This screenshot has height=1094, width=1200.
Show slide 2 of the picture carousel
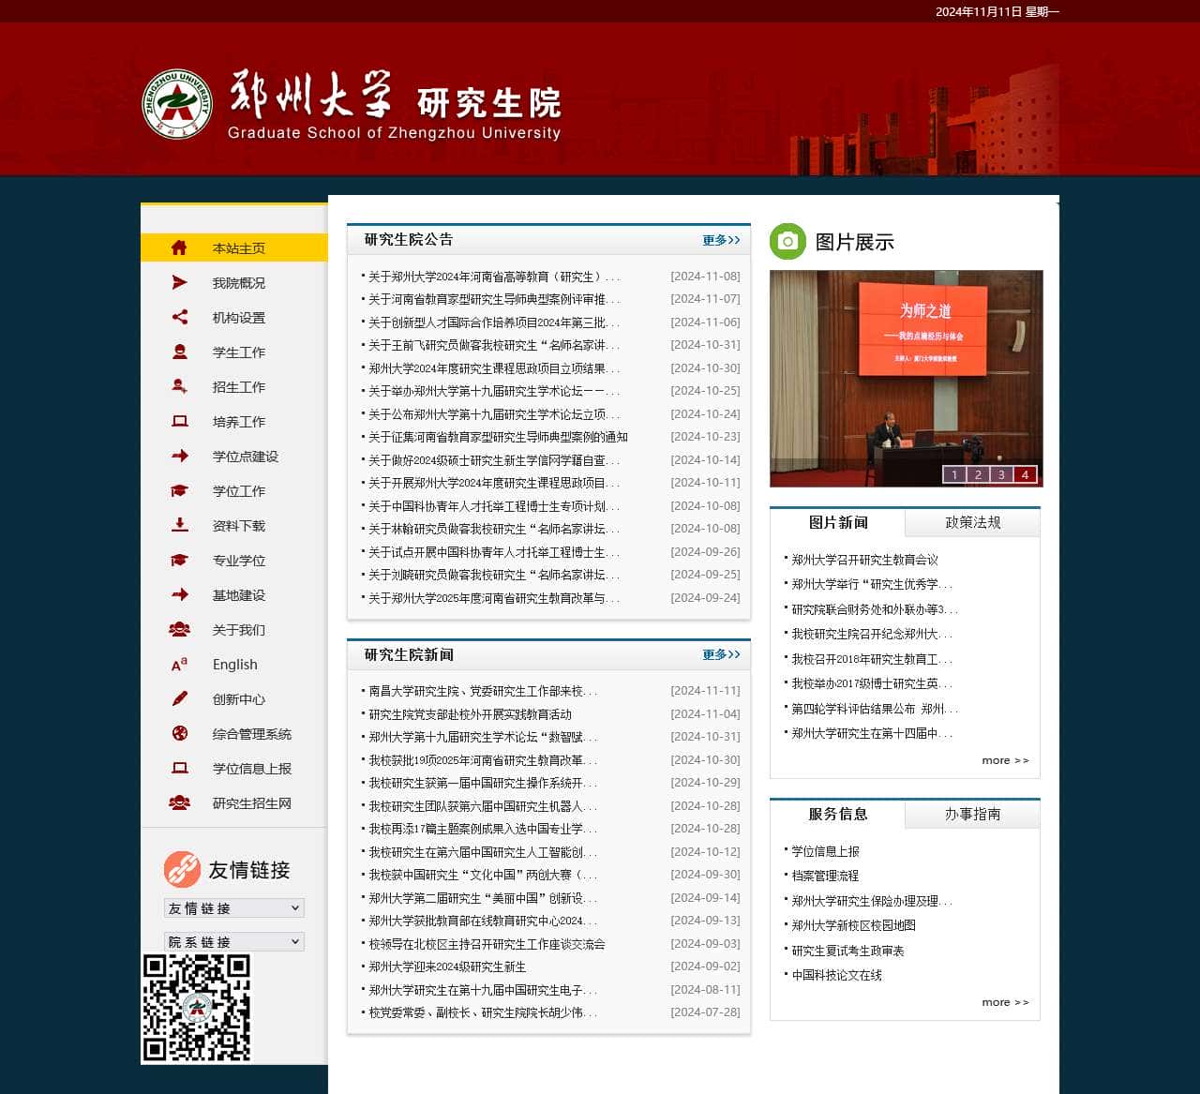[978, 474]
